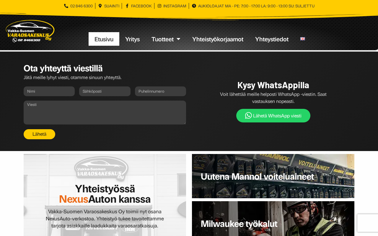Open the Etusivu menu item

click(104, 39)
